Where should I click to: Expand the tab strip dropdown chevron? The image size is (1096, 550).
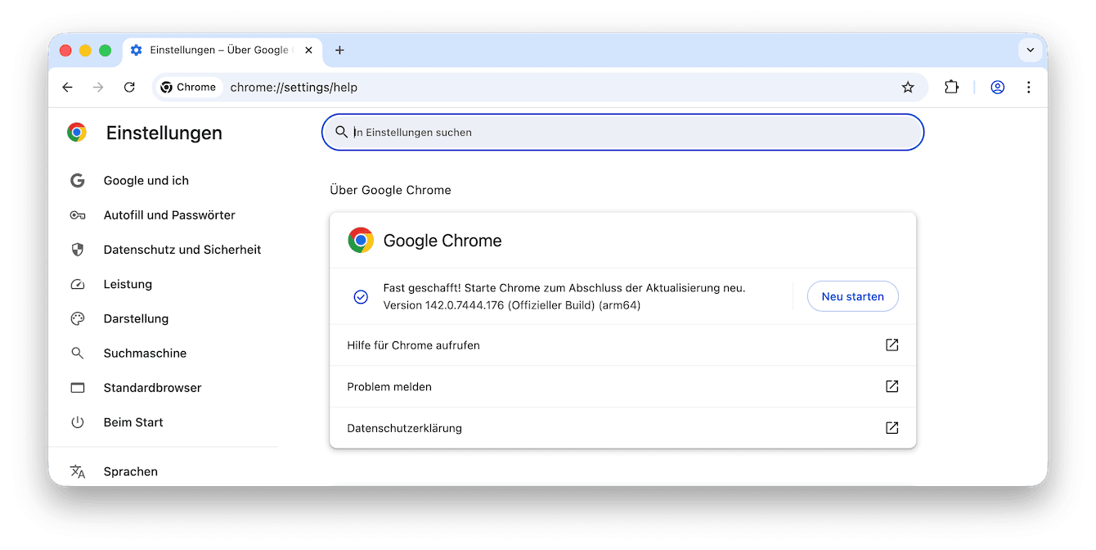point(1030,50)
